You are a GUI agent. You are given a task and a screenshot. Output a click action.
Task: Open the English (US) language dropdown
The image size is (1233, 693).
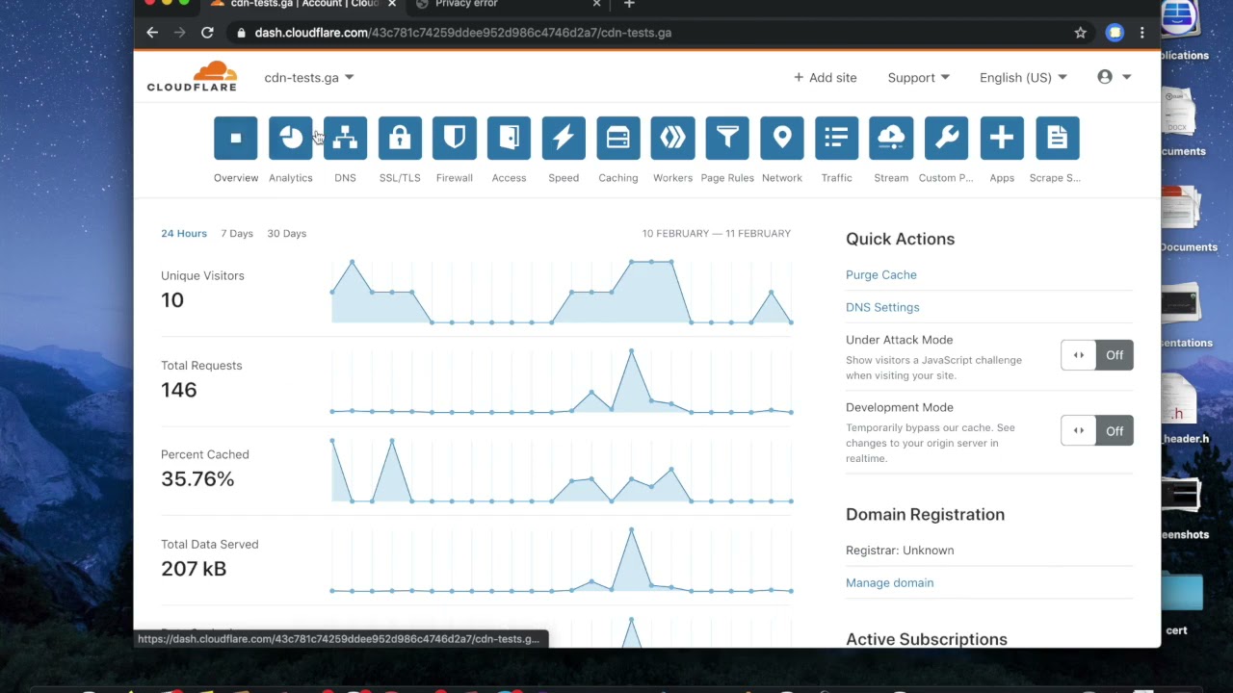click(x=1023, y=77)
